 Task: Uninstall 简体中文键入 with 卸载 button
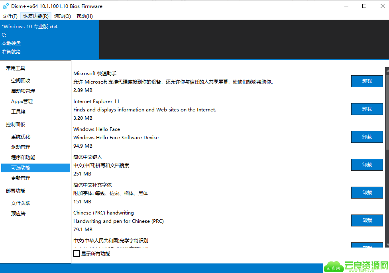(x=367, y=165)
